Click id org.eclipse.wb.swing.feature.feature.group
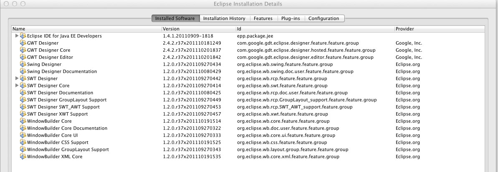Screen dimensions: 498x172 [285, 64]
